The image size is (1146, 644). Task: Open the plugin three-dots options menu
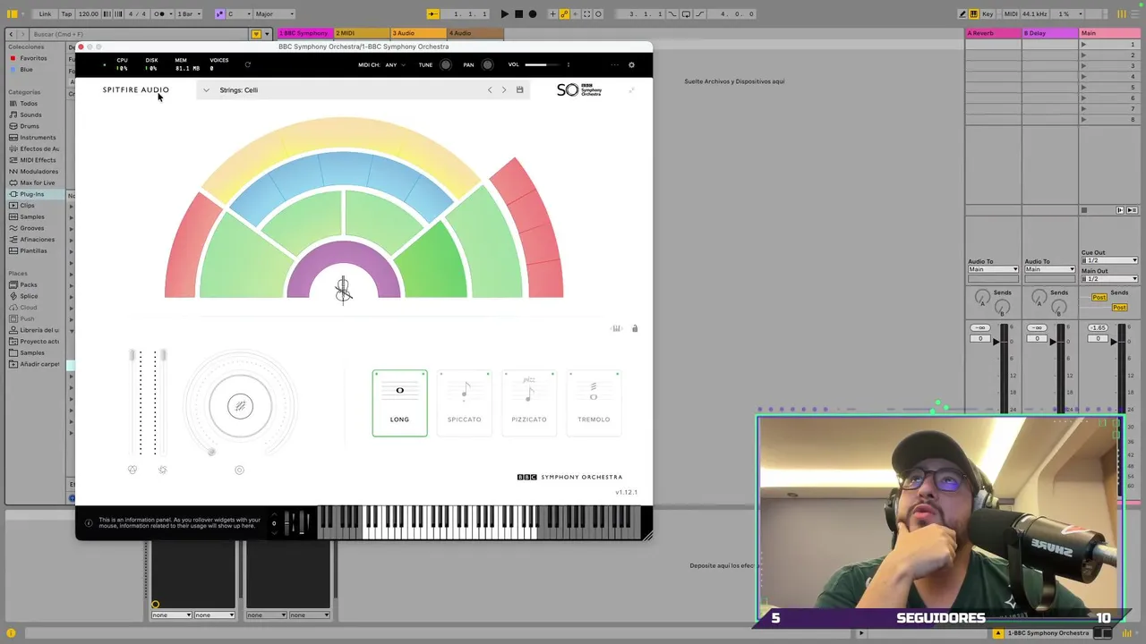tap(614, 64)
